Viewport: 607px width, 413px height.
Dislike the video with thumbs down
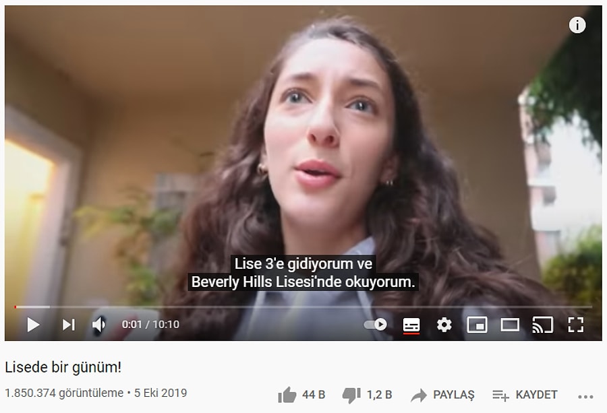351,395
